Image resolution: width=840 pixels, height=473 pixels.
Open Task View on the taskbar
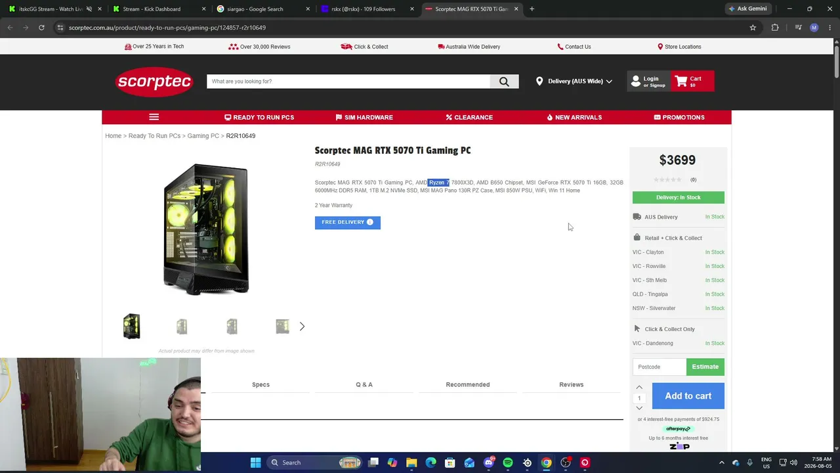[x=373, y=462]
